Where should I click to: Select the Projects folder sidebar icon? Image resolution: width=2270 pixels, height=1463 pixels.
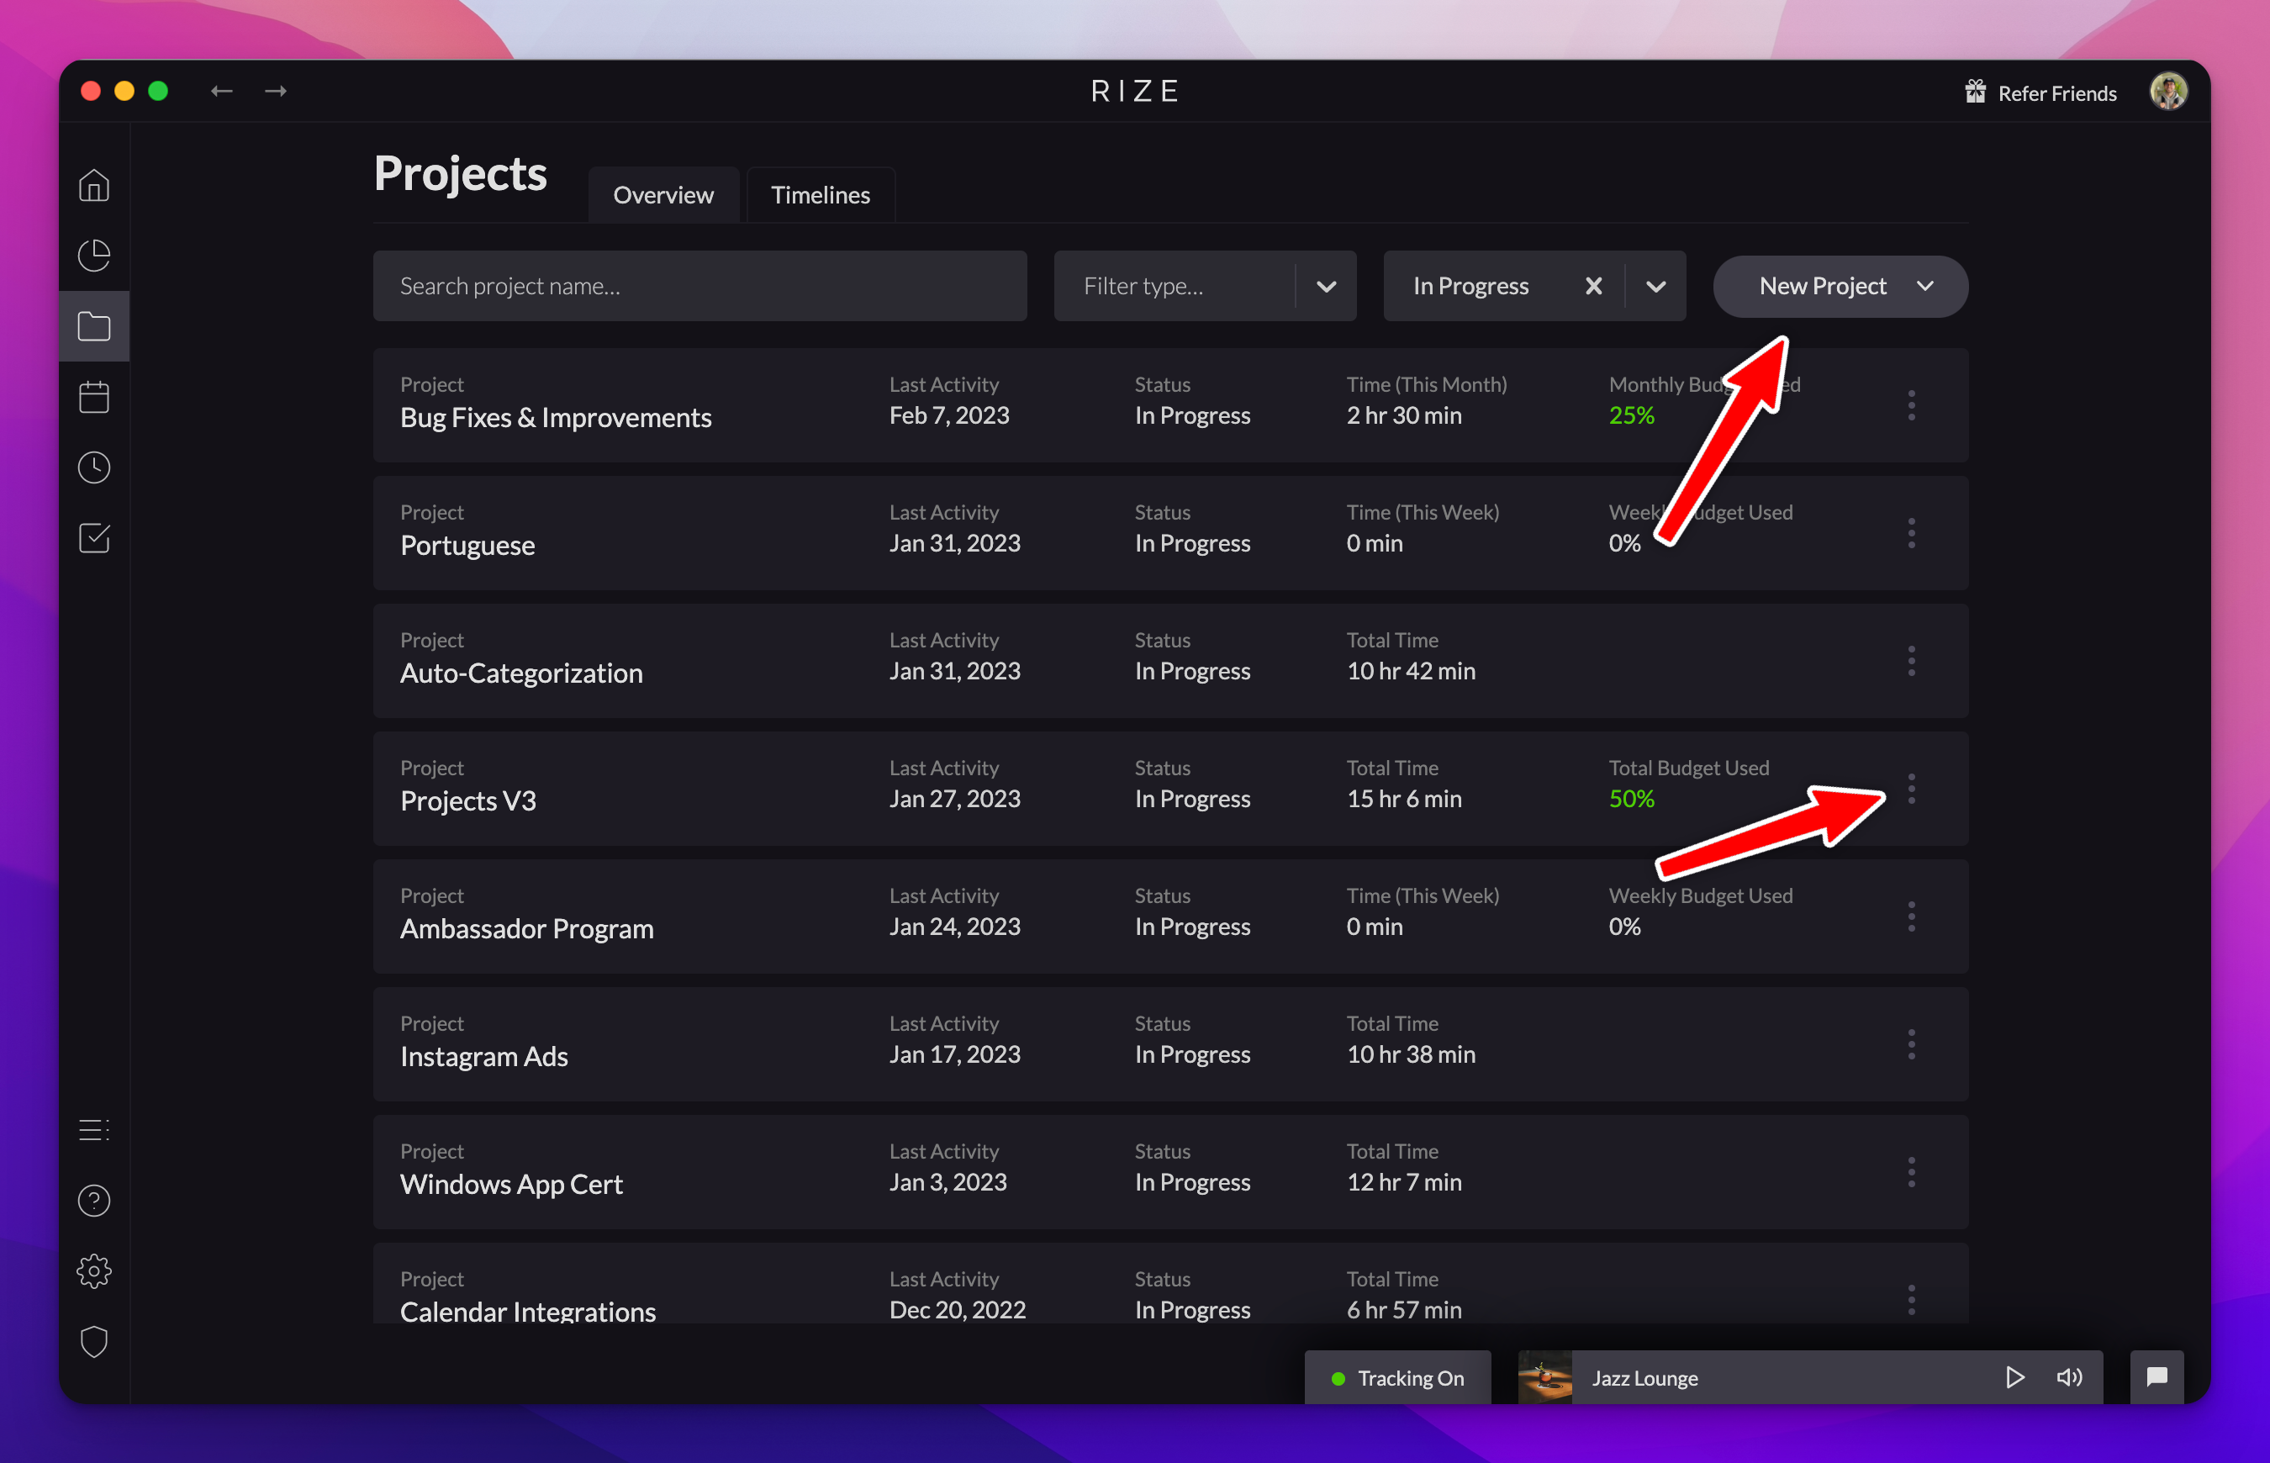point(94,326)
